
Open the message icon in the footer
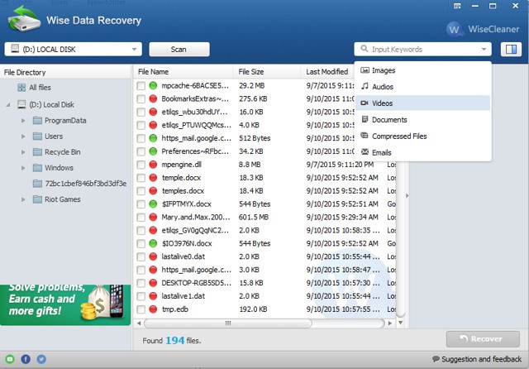click(x=10, y=359)
